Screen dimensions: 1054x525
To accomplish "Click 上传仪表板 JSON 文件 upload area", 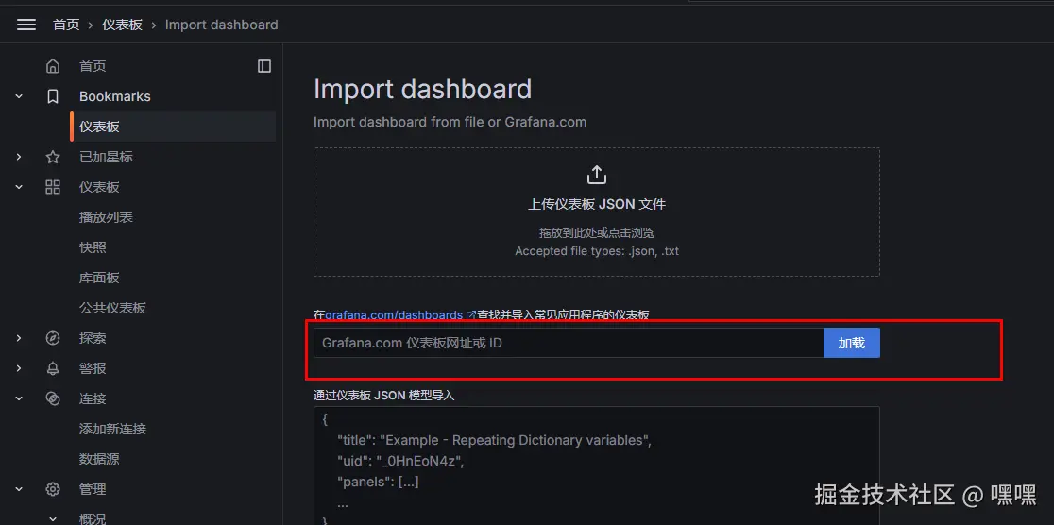I will (x=597, y=212).
